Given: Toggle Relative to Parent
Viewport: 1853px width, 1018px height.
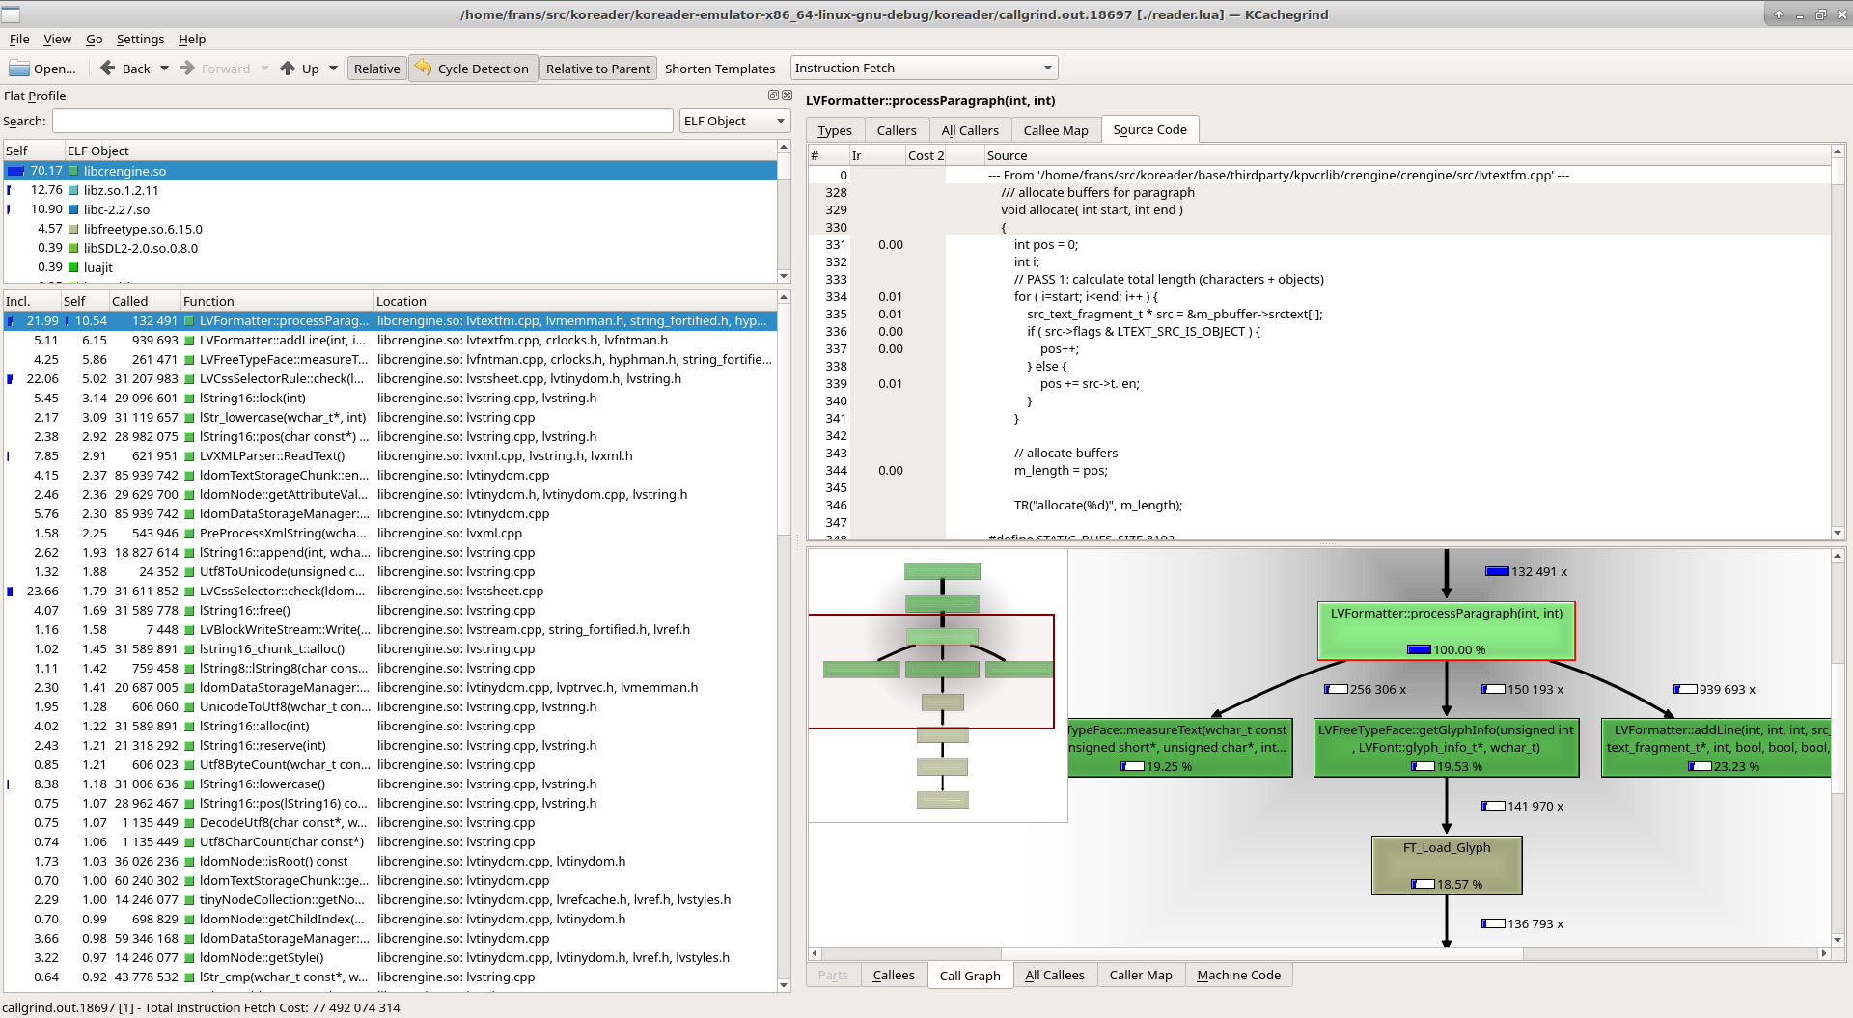Looking at the screenshot, I should (x=597, y=69).
